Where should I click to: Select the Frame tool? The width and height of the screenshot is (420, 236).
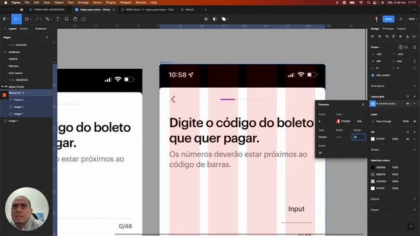(26, 19)
